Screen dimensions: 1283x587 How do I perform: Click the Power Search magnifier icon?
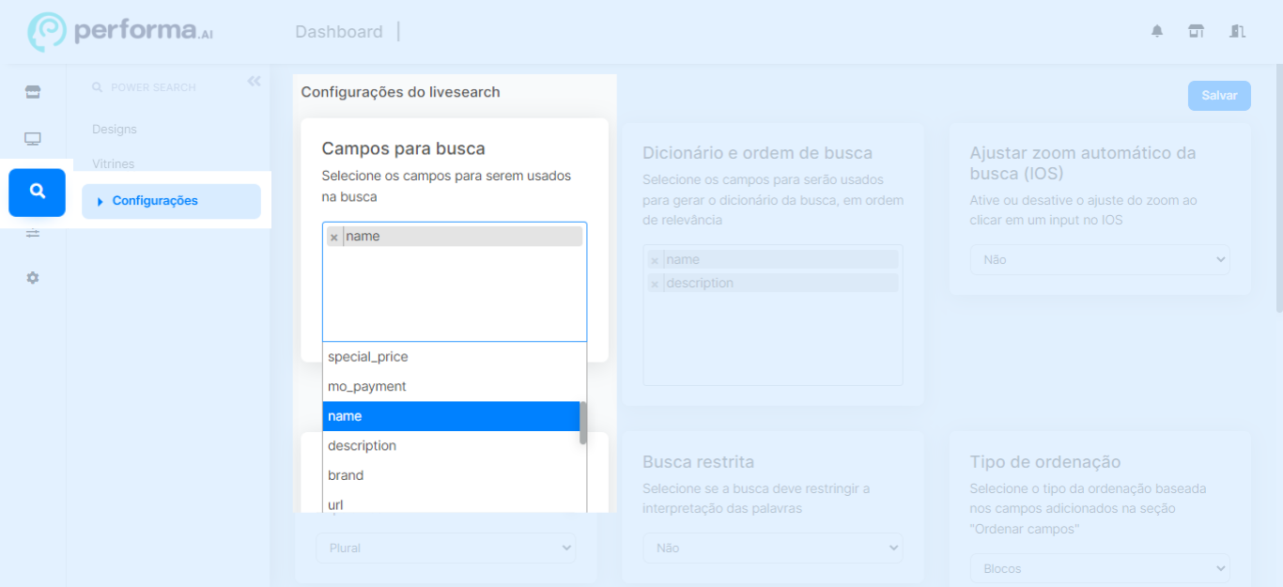point(97,86)
